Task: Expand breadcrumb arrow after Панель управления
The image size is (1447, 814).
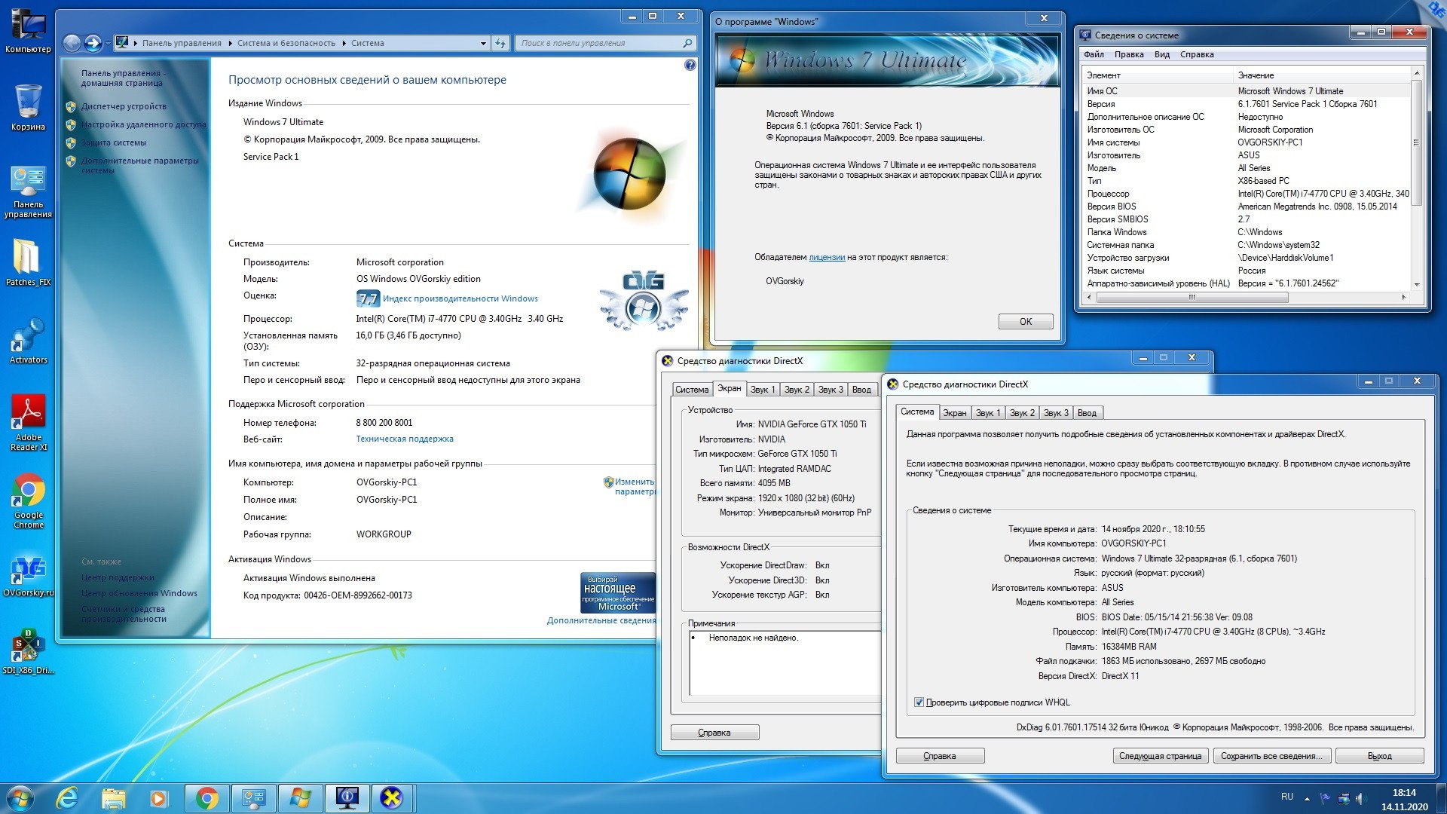Action: pyautogui.click(x=230, y=43)
